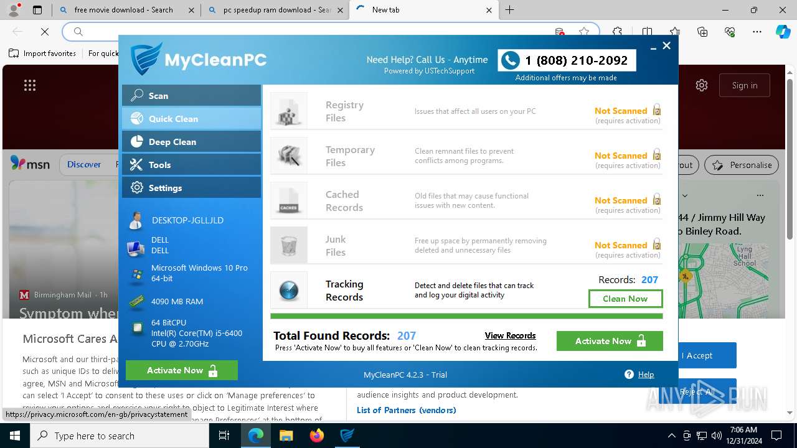Open File Explorer from the taskbar
Screen dimensions: 797x448
[286, 436]
